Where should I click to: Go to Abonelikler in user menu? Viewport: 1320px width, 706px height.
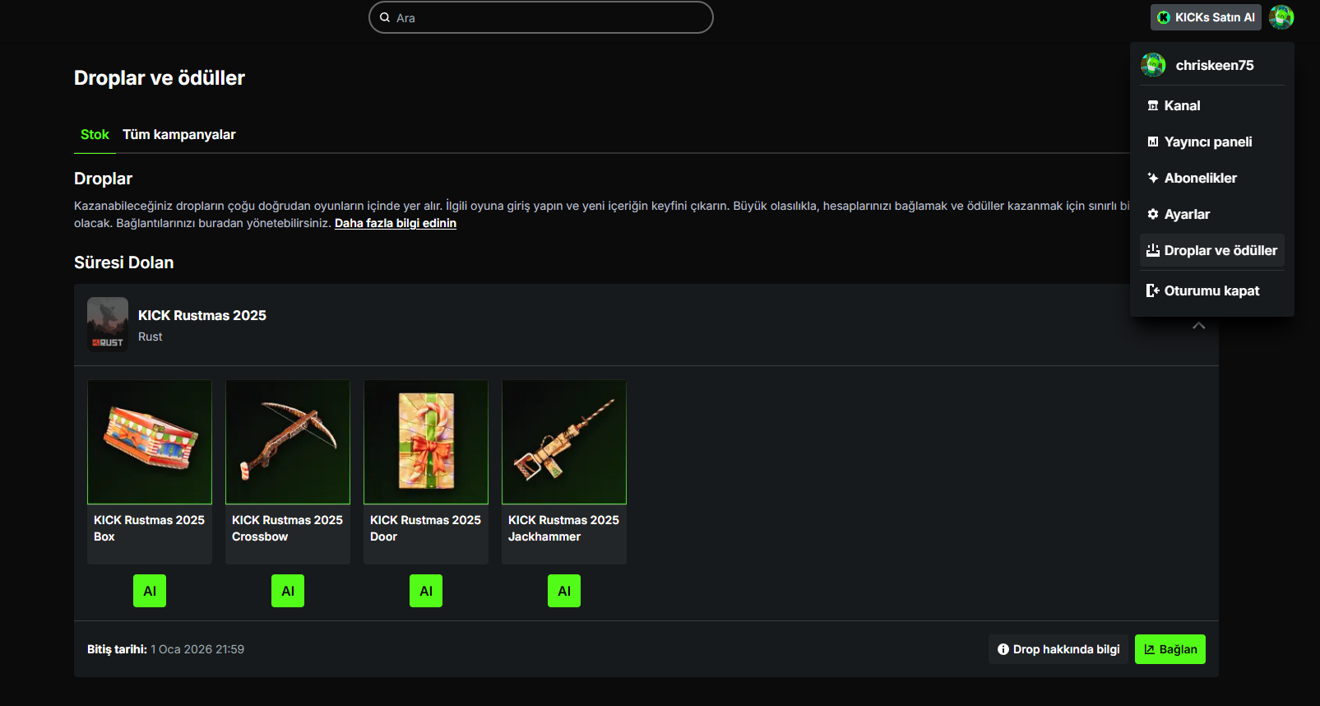(1212, 178)
